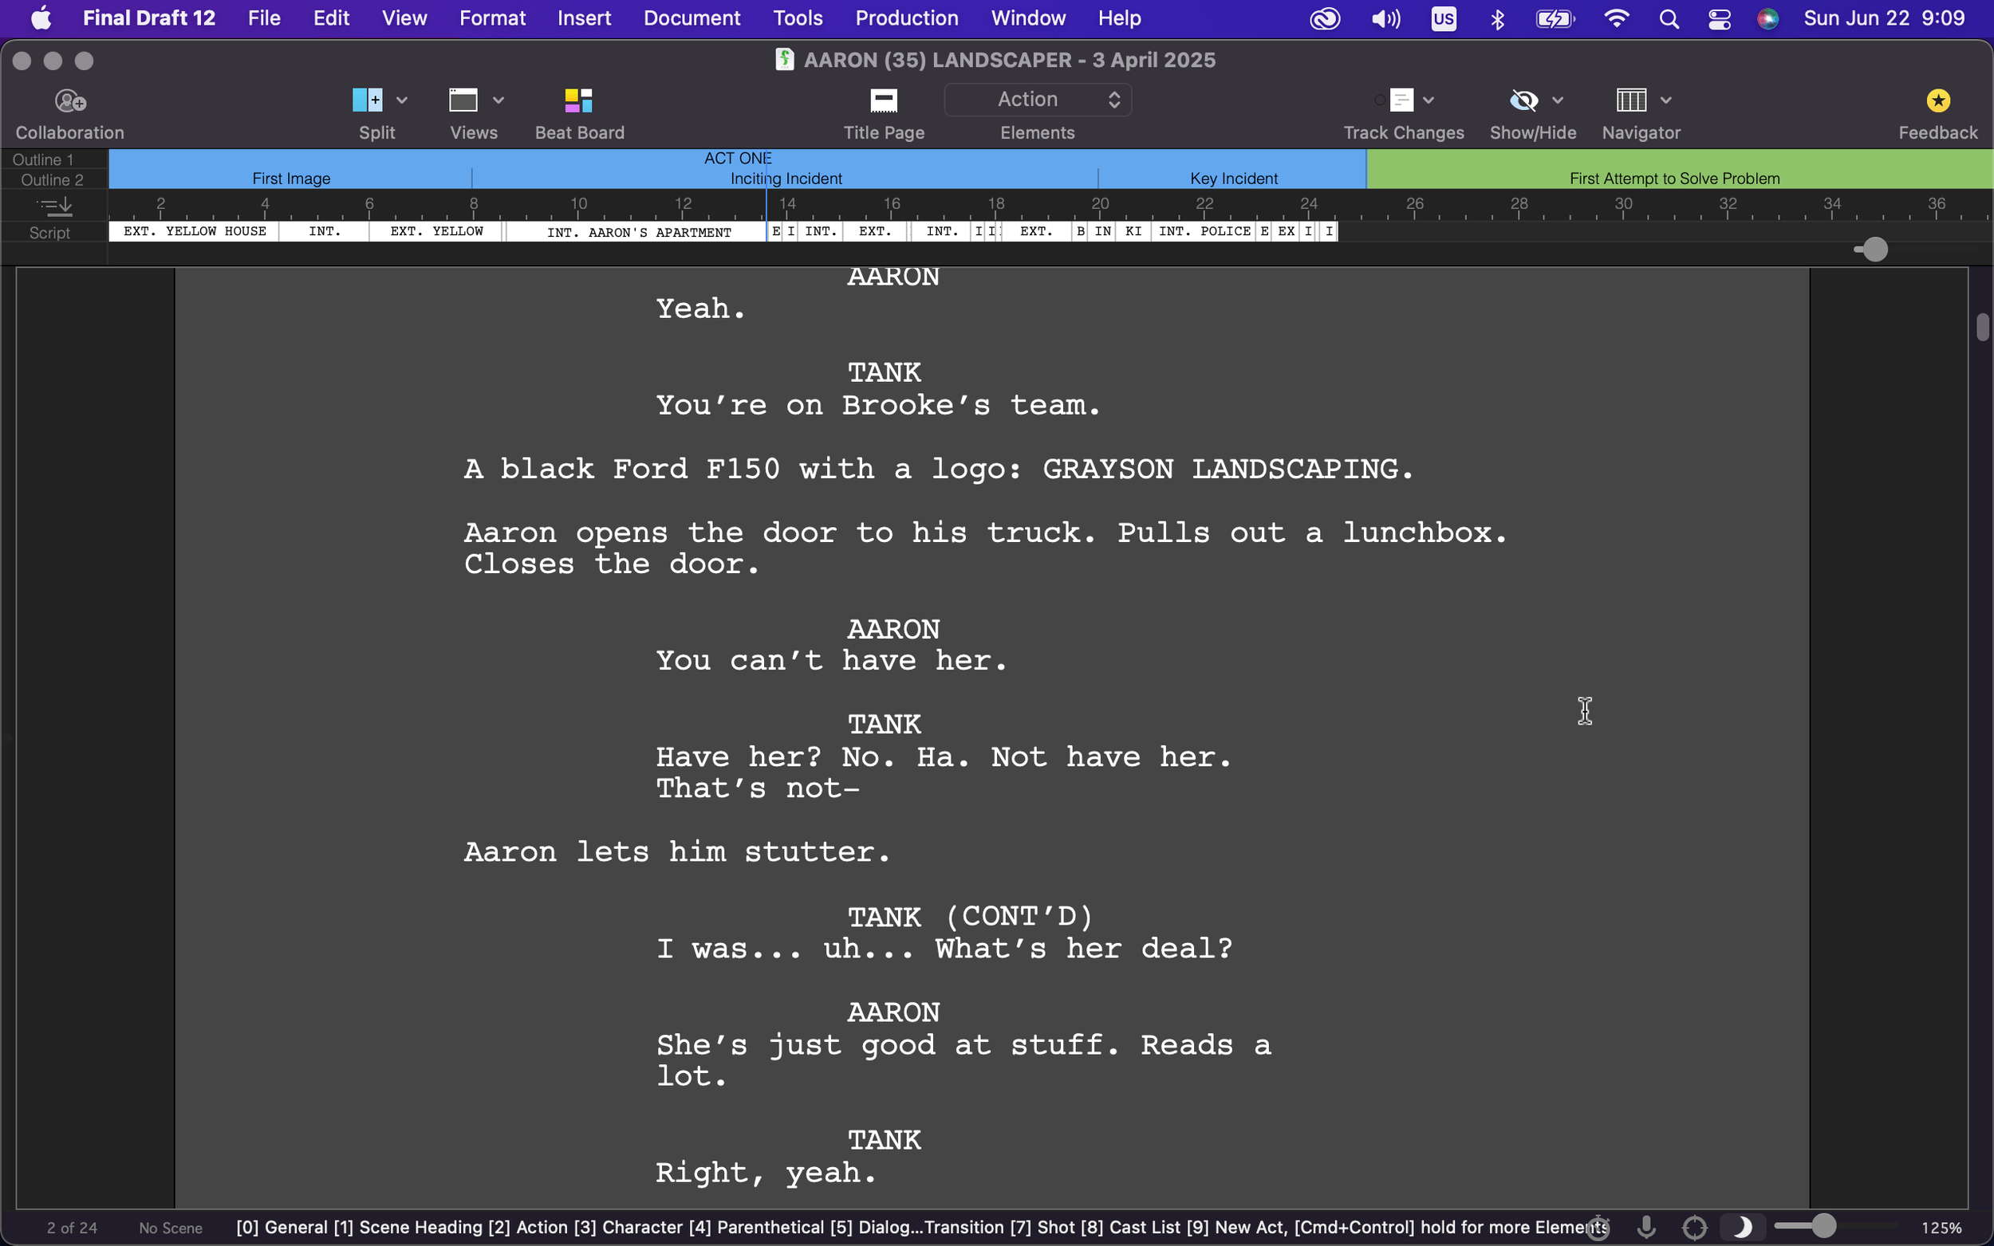Click the Beat Board icon
1994x1246 pixels.
coord(577,100)
